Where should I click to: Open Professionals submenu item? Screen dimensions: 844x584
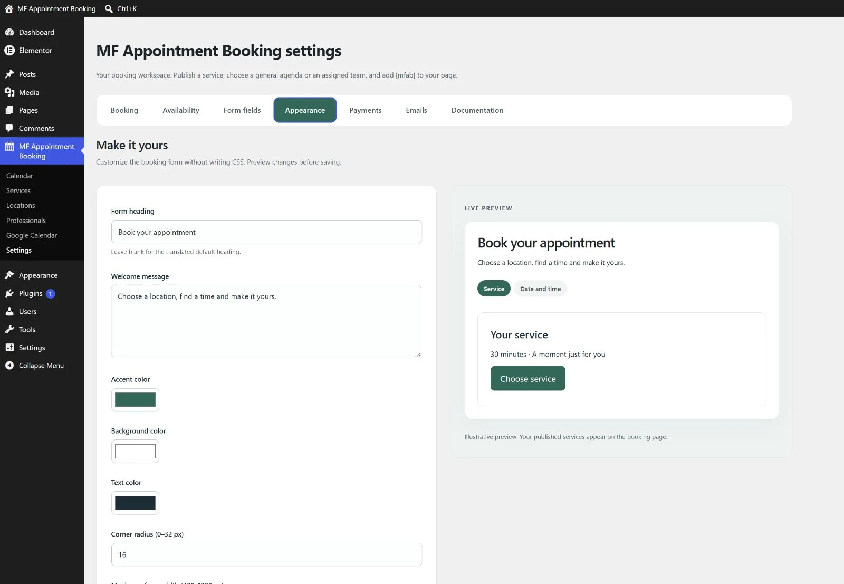[26, 221]
